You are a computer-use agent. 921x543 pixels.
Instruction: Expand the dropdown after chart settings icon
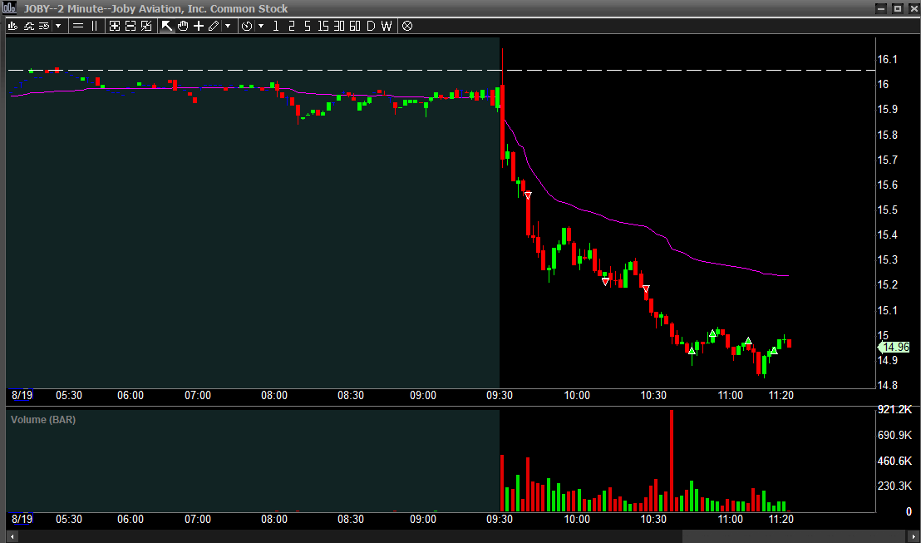pos(57,26)
